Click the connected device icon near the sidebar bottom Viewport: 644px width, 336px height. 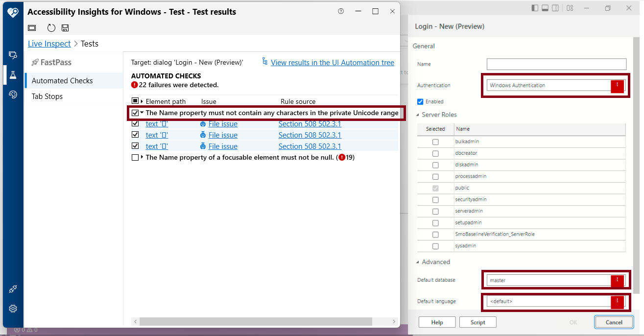point(12,288)
